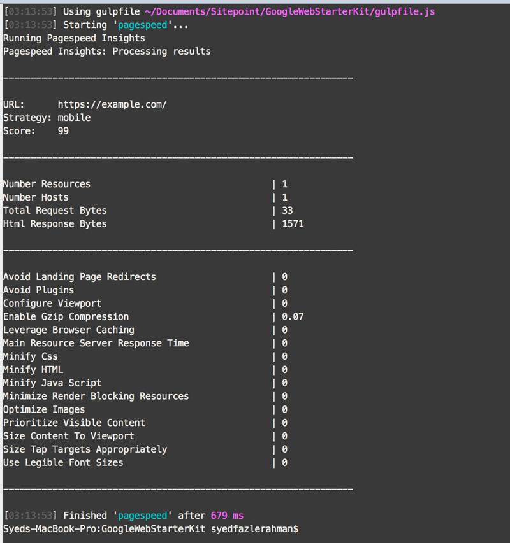The image size is (510, 543).
Task: Click the Enable Gzip Compression value 0.07
Action: 293,316
